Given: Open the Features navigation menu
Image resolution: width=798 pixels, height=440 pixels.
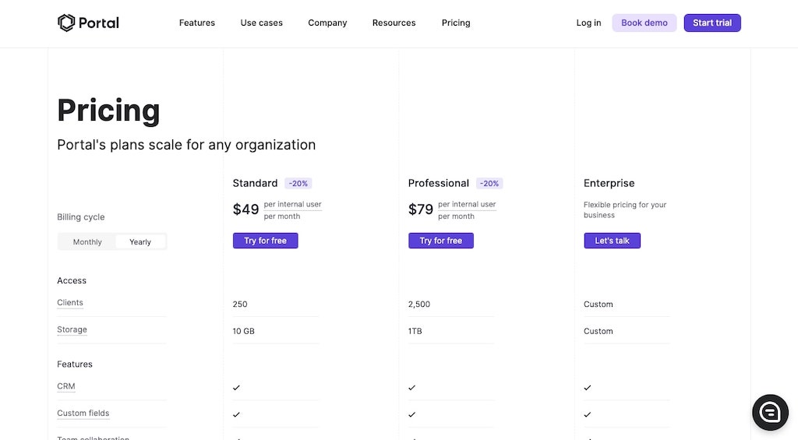Looking at the screenshot, I should click(x=196, y=23).
